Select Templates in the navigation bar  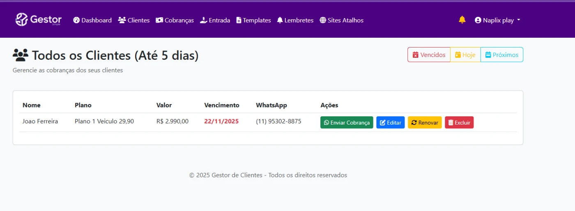click(253, 20)
